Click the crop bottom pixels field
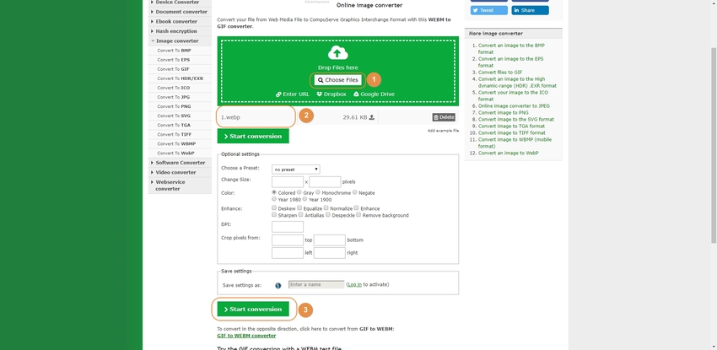This screenshot has width=717, height=350. click(329, 240)
